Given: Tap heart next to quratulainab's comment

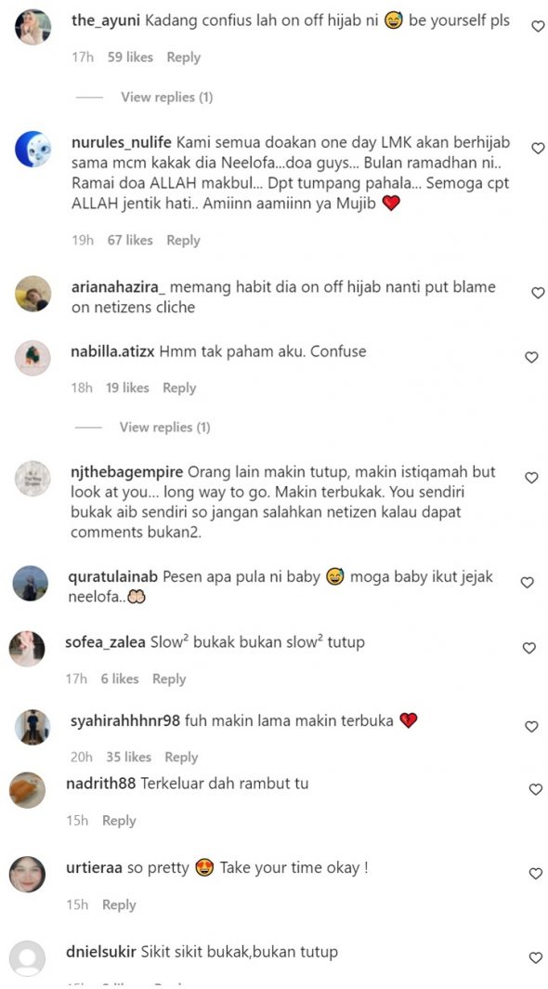Looking at the screenshot, I should pos(528,583).
